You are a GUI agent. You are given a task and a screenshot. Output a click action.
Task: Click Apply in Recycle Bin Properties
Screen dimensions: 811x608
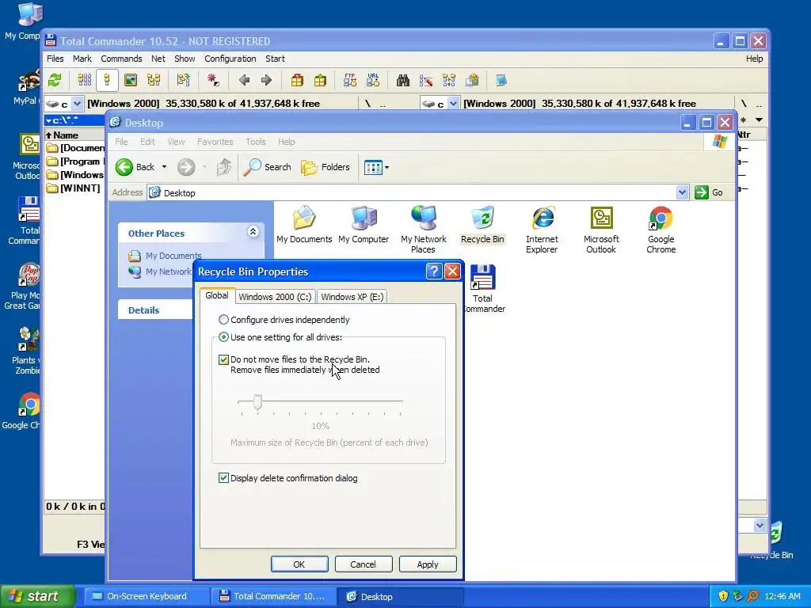(x=428, y=564)
